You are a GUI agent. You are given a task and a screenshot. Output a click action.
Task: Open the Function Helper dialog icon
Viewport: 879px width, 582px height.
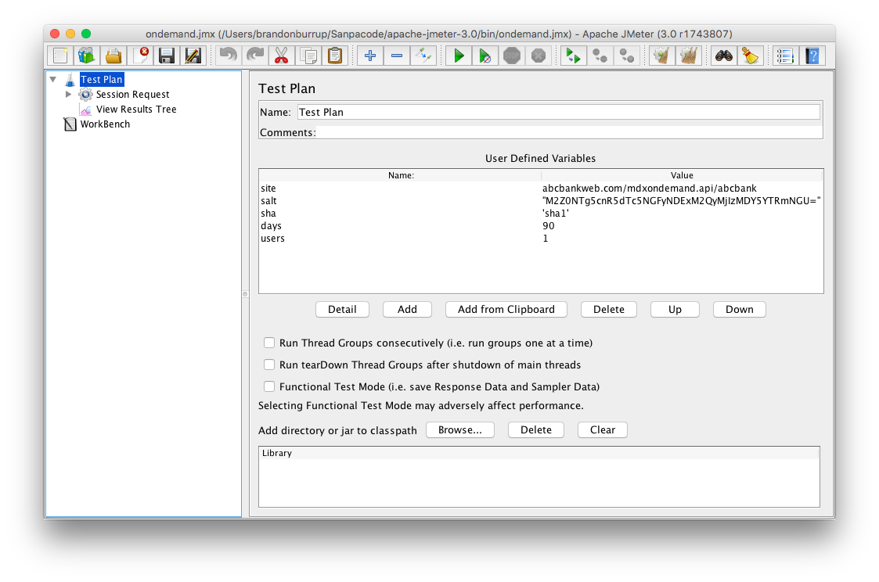[x=785, y=56]
